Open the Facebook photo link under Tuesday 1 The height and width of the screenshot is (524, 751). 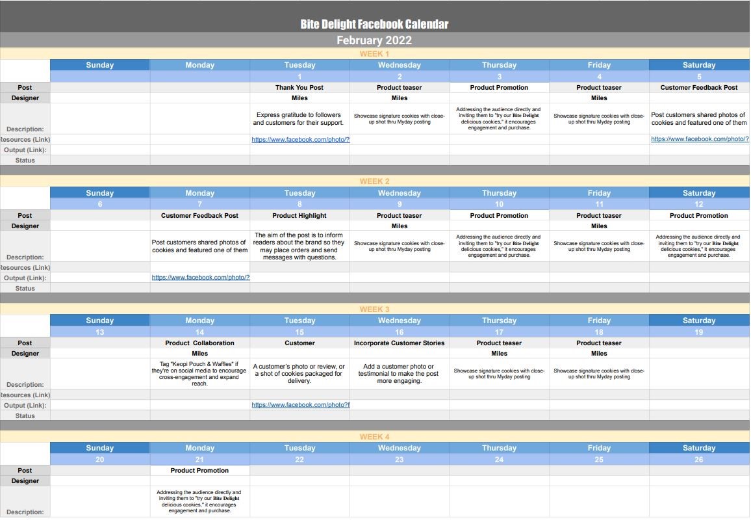(x=300, y=140)
